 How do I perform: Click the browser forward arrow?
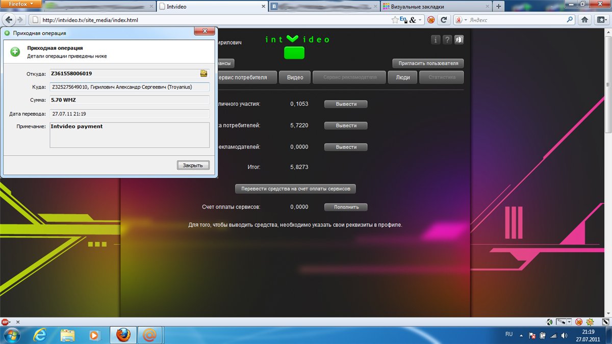coord(20,20)
